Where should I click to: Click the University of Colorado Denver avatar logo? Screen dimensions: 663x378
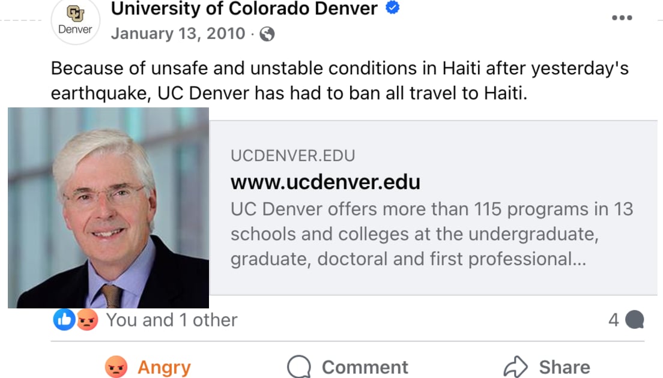(x=76, y=22)
